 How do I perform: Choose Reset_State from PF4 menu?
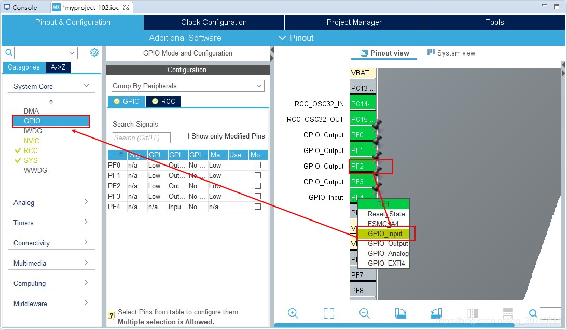tap(386, 214)
